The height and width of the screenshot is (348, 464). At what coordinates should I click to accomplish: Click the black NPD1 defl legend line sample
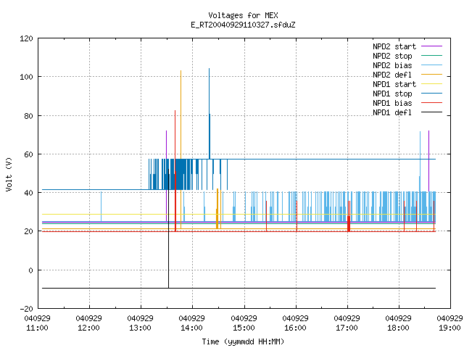(x=432, y=112)
